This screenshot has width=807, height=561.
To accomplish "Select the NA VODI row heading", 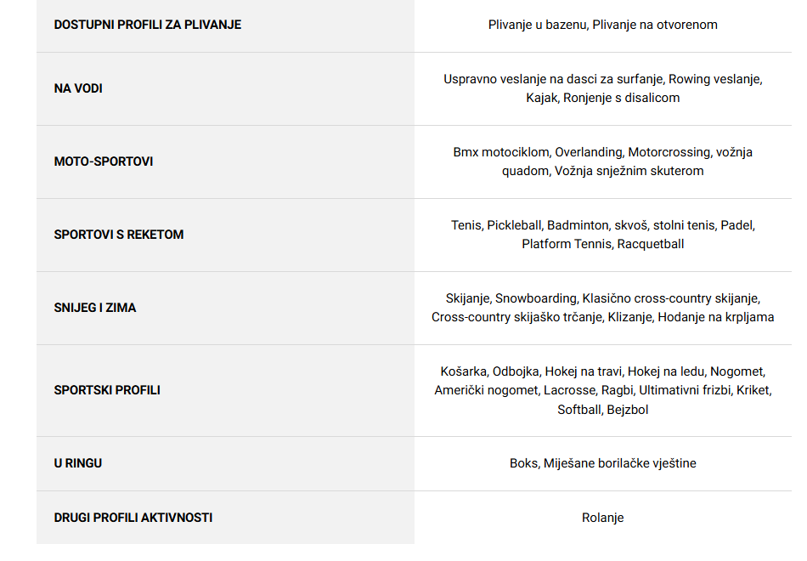I will tap(78, 88).
